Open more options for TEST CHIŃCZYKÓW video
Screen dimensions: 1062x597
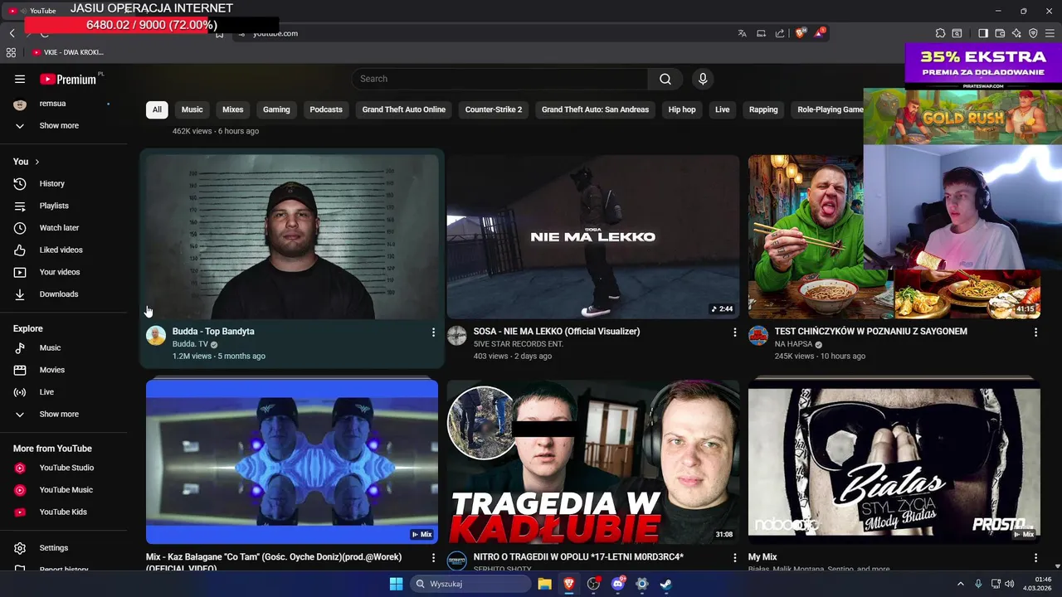click(1035, 332)
